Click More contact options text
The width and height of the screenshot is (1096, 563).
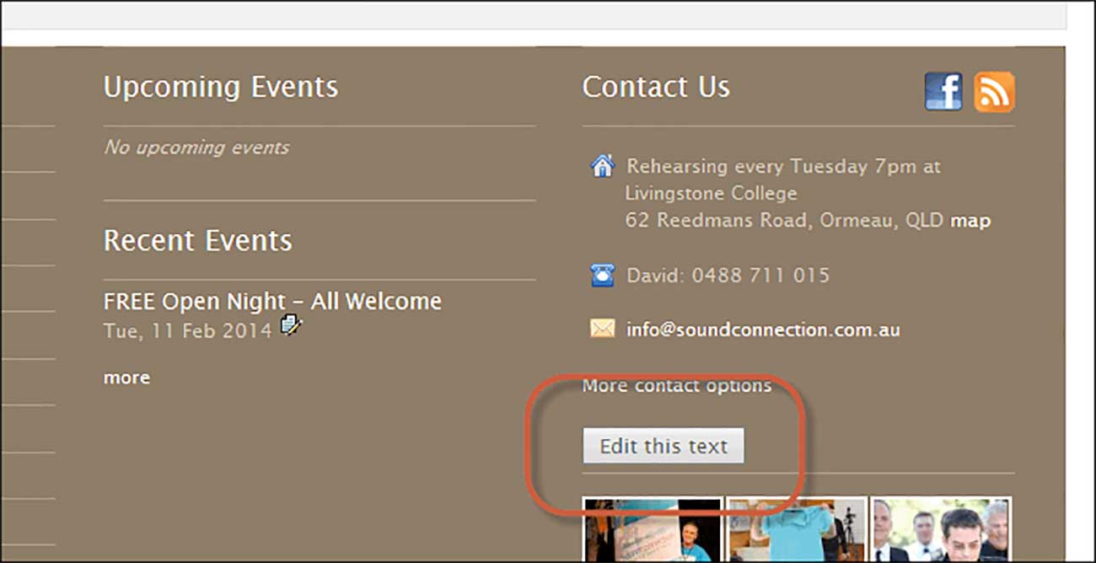(677, 385)
